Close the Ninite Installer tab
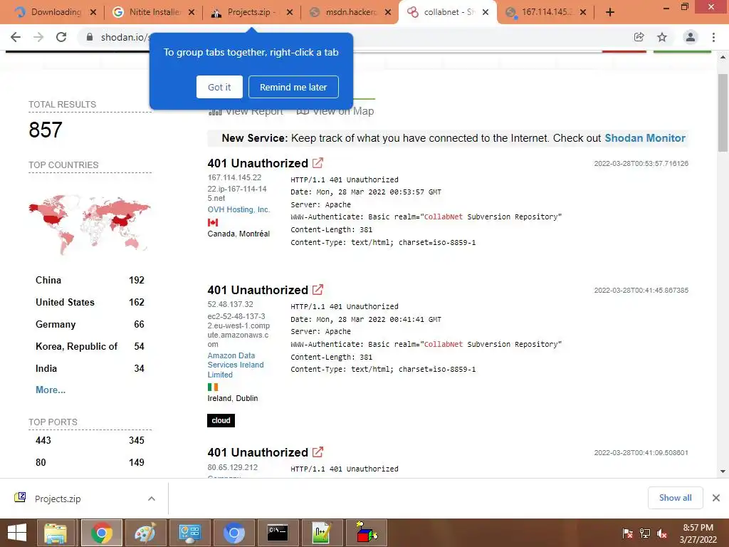The height and width of the screenshot is (547, 729). pos(192,12)
